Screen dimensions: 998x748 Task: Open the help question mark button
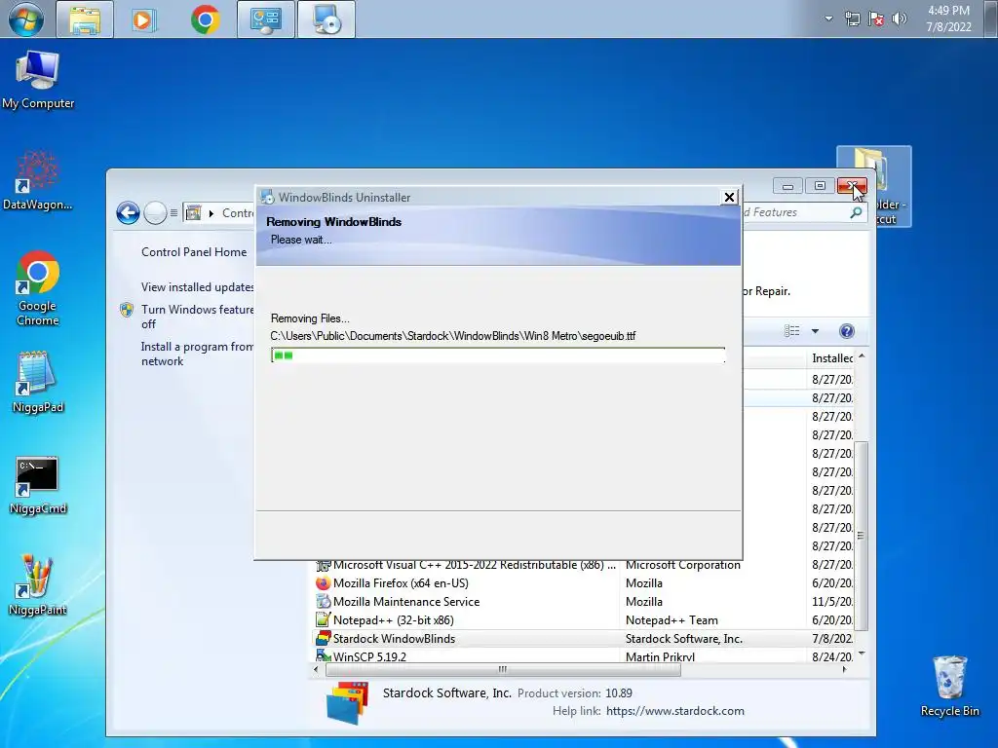tap(847, 331)
